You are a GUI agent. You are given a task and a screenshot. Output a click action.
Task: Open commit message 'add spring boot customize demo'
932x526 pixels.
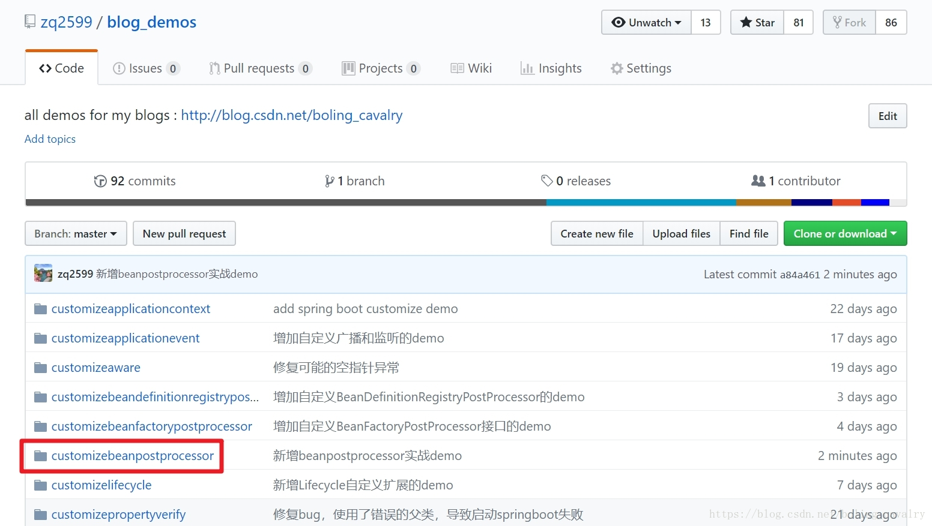click(x=366, y=309)
